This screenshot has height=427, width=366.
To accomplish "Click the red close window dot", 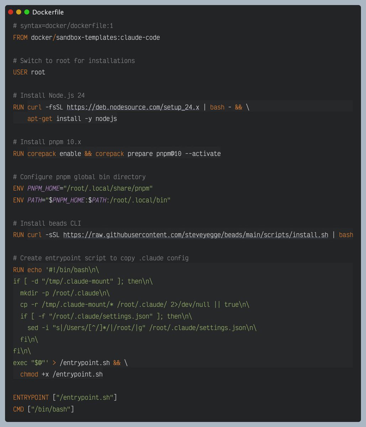I will point(11,12).
